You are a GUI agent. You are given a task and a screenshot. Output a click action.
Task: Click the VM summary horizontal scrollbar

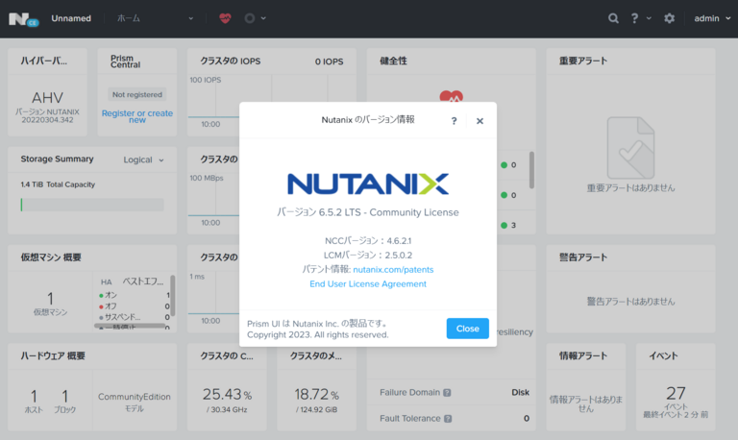pos(130,325)
